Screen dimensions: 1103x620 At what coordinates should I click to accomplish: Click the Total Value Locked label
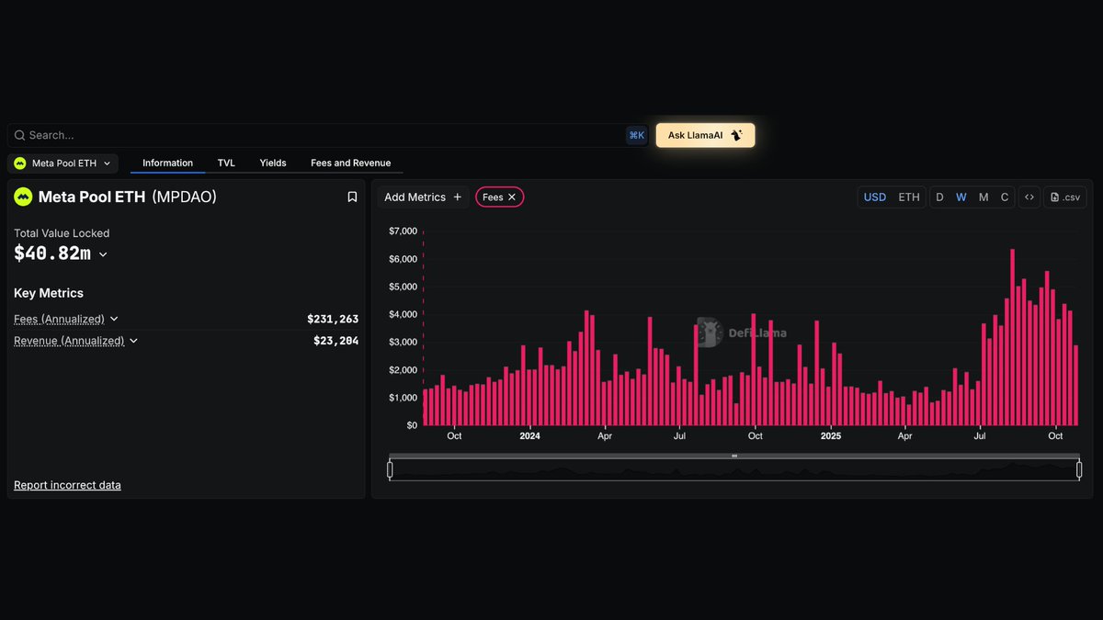[x=62, y=233]
